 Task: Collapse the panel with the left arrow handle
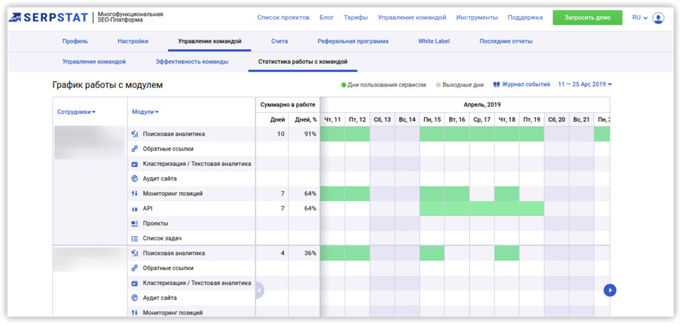click(259, 290)
